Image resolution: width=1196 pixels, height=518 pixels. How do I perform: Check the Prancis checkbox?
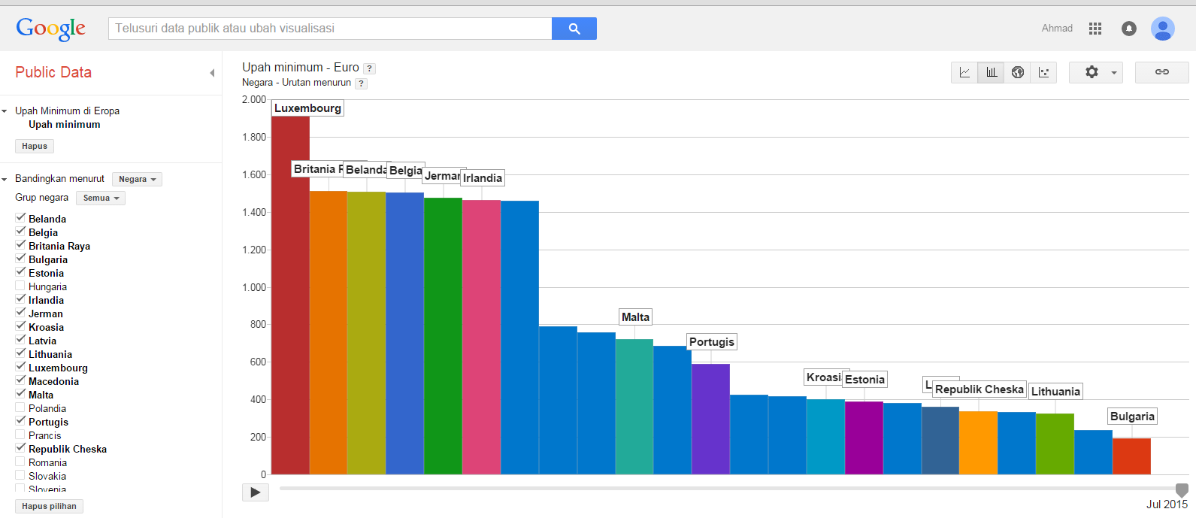(20, 435)
